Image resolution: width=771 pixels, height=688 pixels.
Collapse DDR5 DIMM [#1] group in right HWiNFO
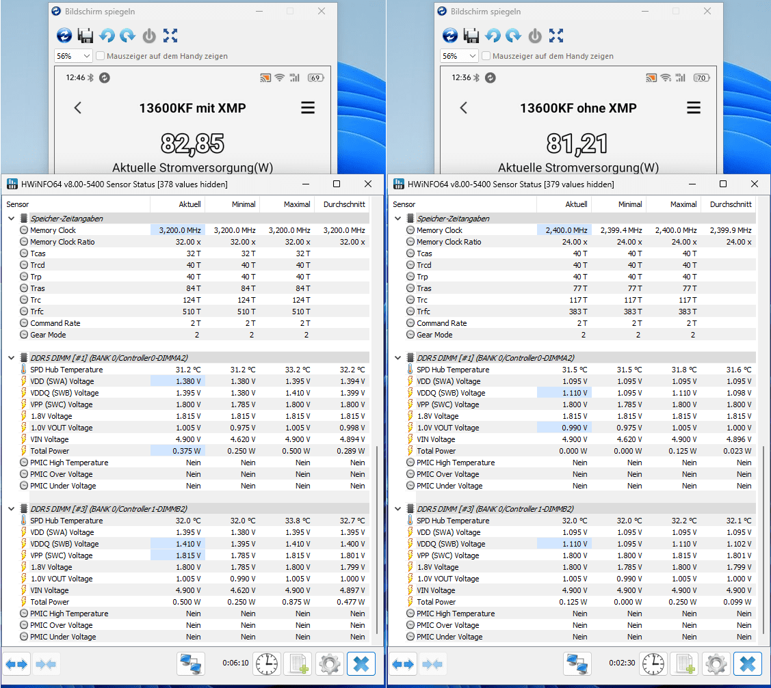tap(397, 358)
